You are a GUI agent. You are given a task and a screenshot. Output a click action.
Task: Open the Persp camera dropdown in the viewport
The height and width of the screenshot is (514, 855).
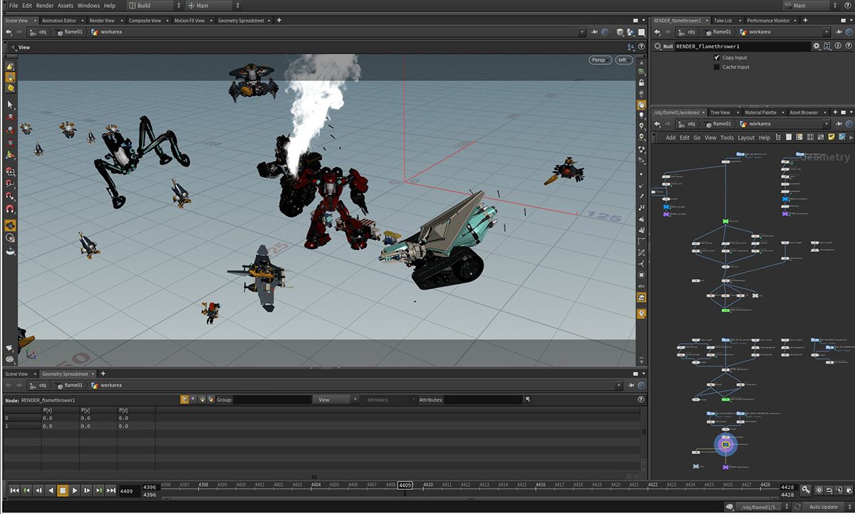[x=599, y=60]
